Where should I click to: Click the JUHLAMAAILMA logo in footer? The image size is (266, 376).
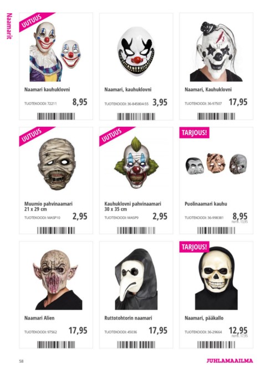(x=229, y=360)
